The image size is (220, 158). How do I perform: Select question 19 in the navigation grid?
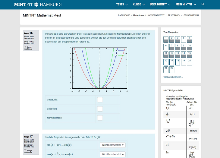click(x=183, y=62)
